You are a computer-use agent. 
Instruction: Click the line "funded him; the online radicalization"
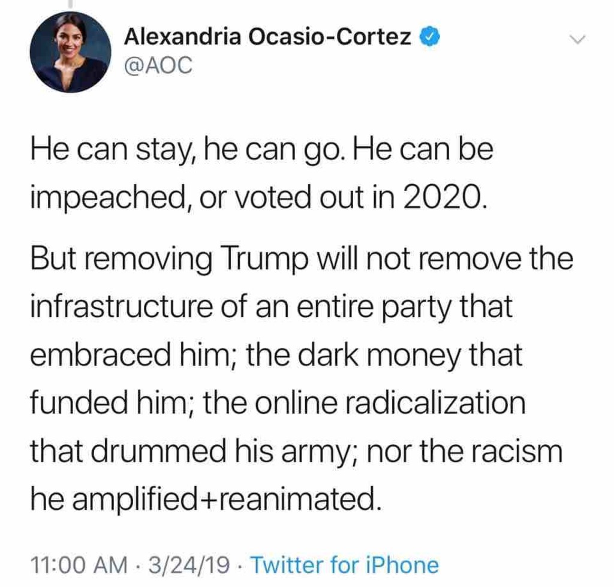pyautogui.click(x=278, y=402)
